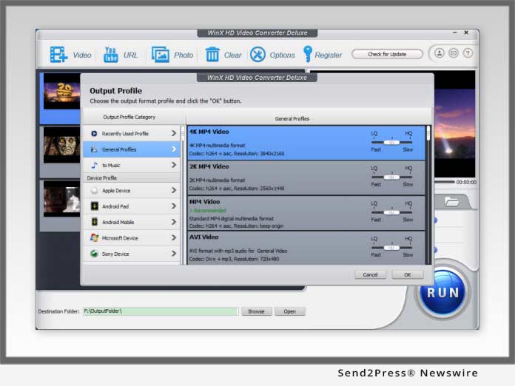Click the user account icon
Screen dimensions: 515x386
click(440, 53)
